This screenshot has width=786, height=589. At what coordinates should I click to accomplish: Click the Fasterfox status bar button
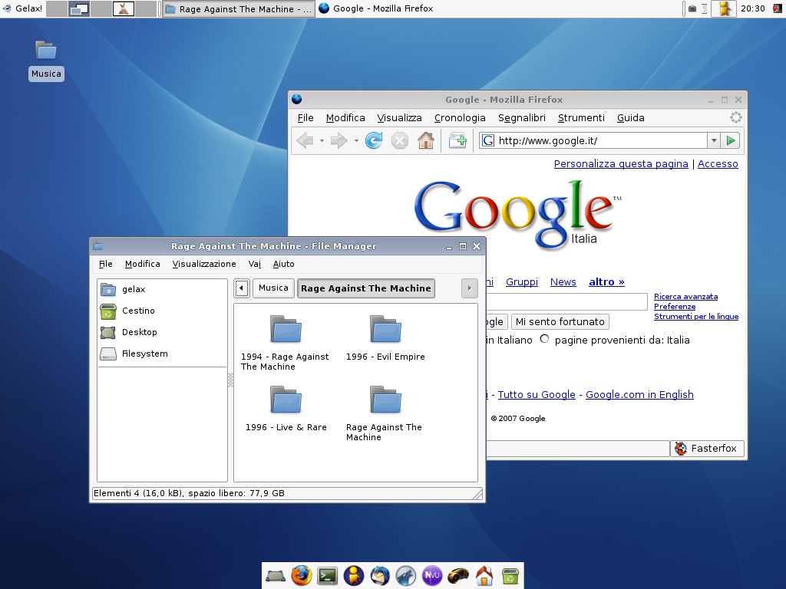707,448
